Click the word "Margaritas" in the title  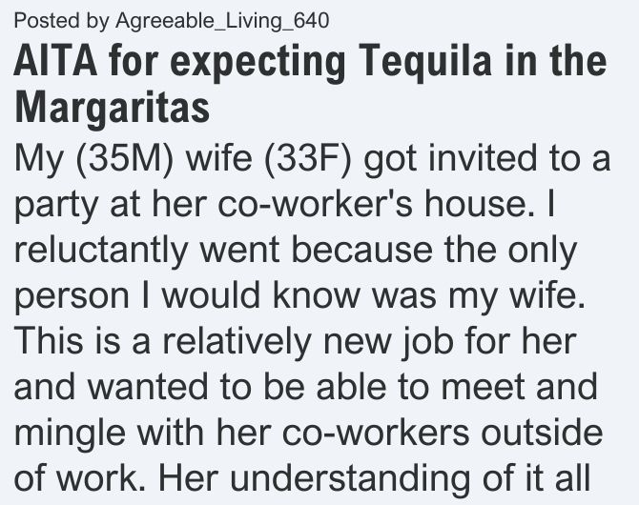pyautogui.click(x=113, y=107)
